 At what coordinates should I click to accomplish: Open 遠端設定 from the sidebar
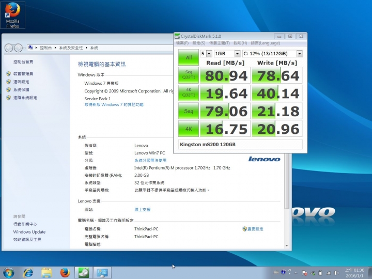pos(21,82)
